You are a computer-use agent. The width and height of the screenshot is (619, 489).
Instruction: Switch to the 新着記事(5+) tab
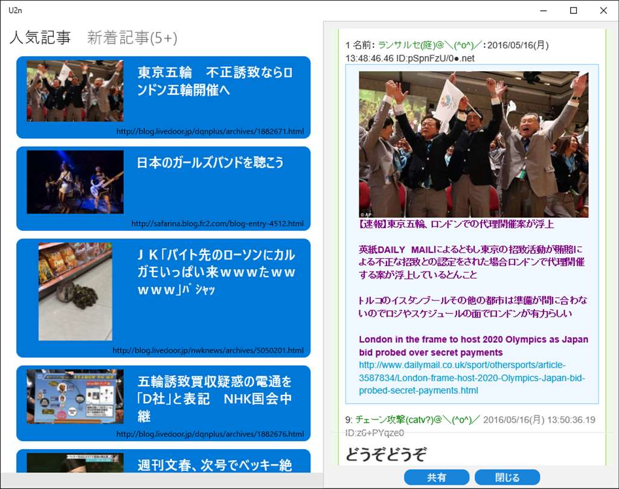pyautogui.click(x=132, y=37)
